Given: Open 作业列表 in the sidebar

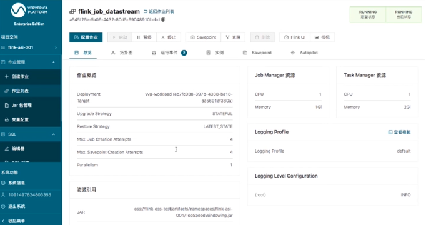Looking at the screenshot, I should point(30,91).
